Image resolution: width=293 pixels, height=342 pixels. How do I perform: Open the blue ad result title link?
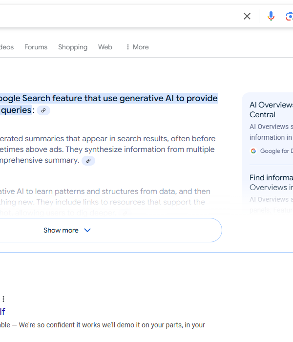tap(2, 312)
